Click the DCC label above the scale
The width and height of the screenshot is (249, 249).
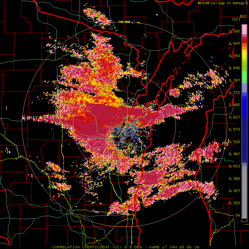click(243, 17)
